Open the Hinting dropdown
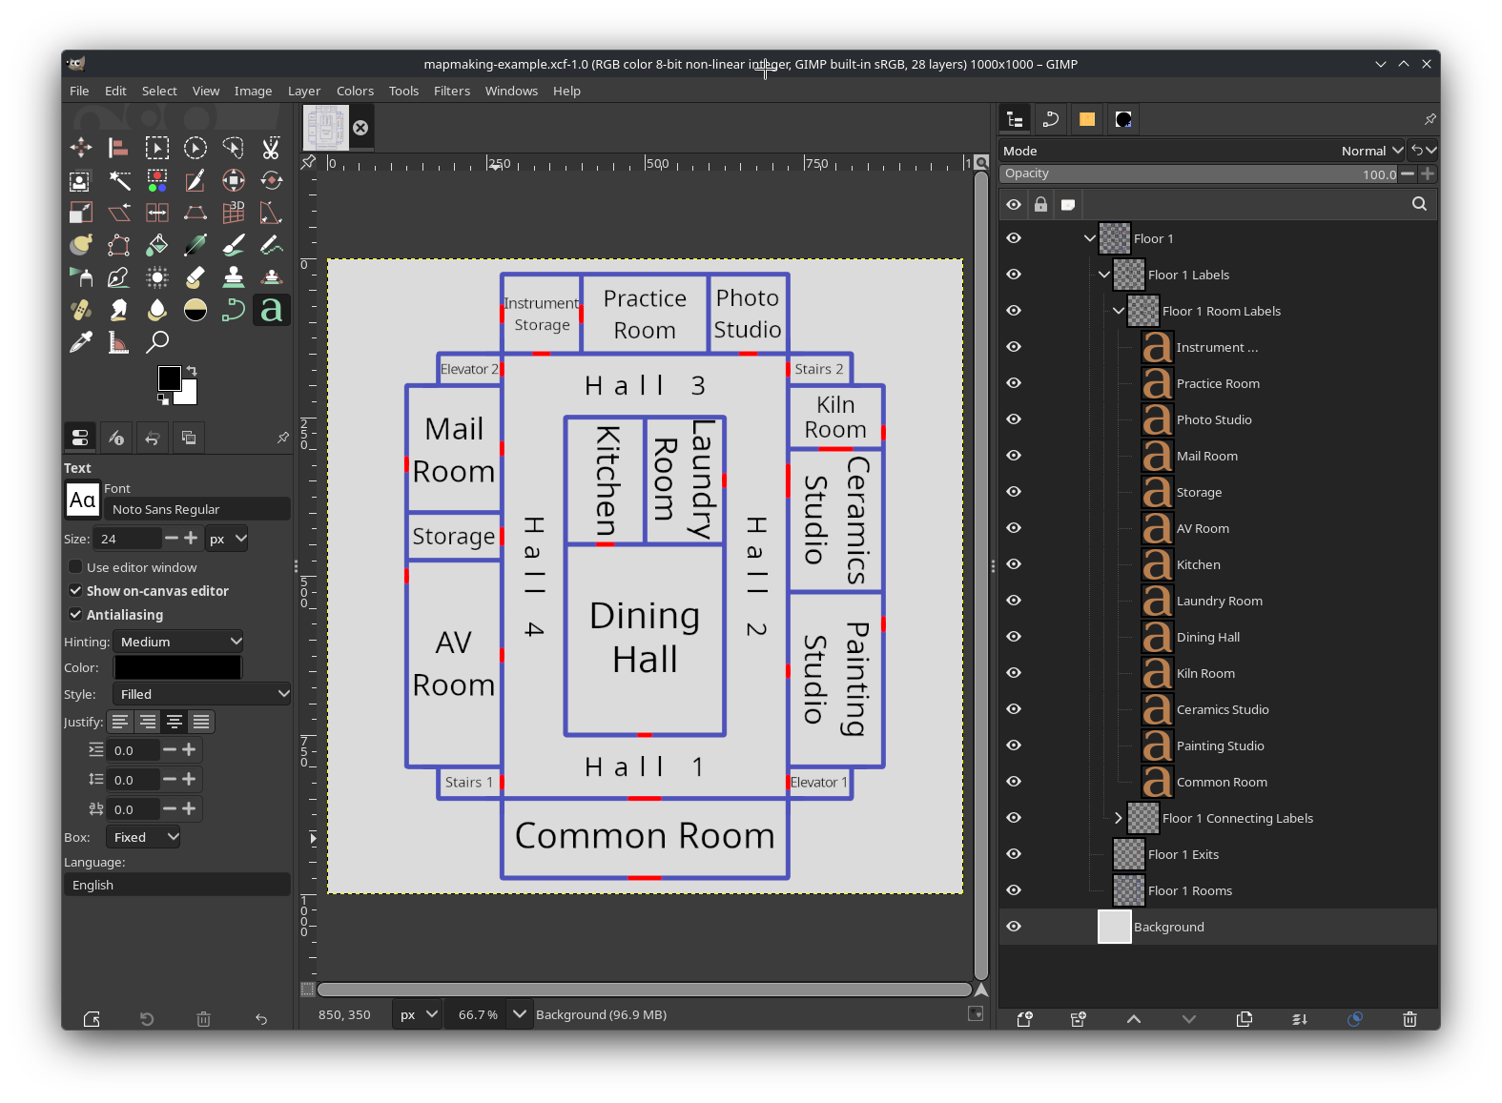 (178, 642)
